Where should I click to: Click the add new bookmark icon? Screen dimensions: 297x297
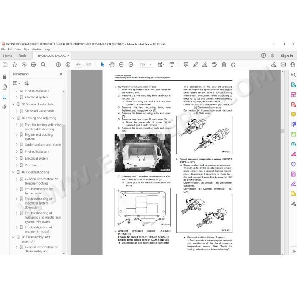(26, 83)
